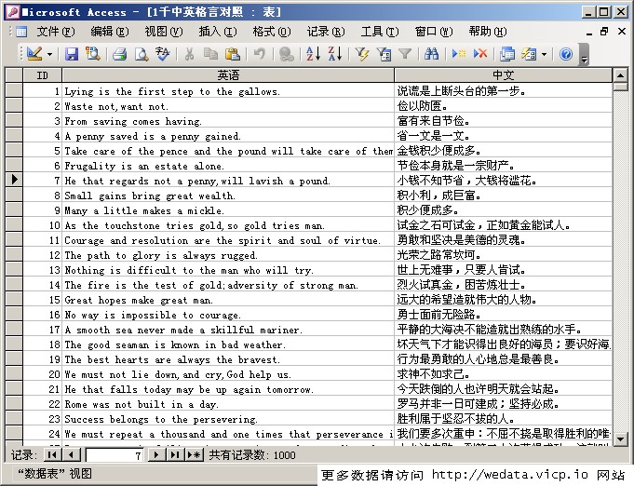Viewport: 634px width, 486px height.
Task: Select row selector for record 1
Action: pyautogui.click(x=14, y=90)
